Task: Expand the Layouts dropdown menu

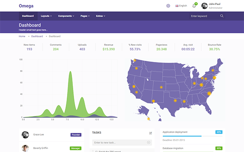Action: [x=46, y=16]
